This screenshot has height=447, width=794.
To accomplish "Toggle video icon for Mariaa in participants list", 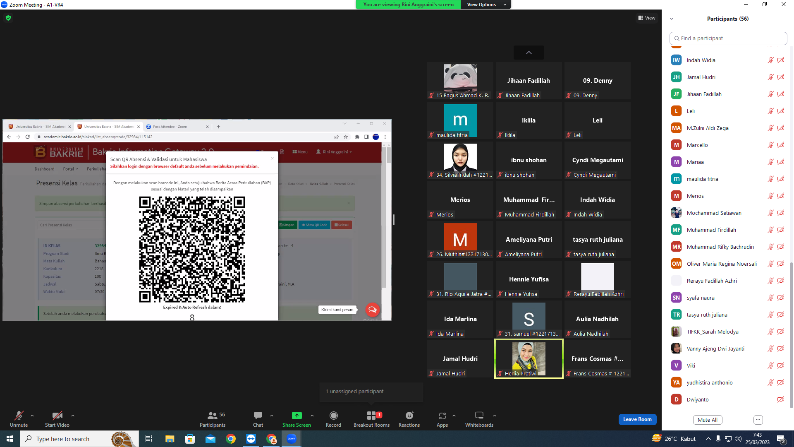I will (x=781, y=162).
